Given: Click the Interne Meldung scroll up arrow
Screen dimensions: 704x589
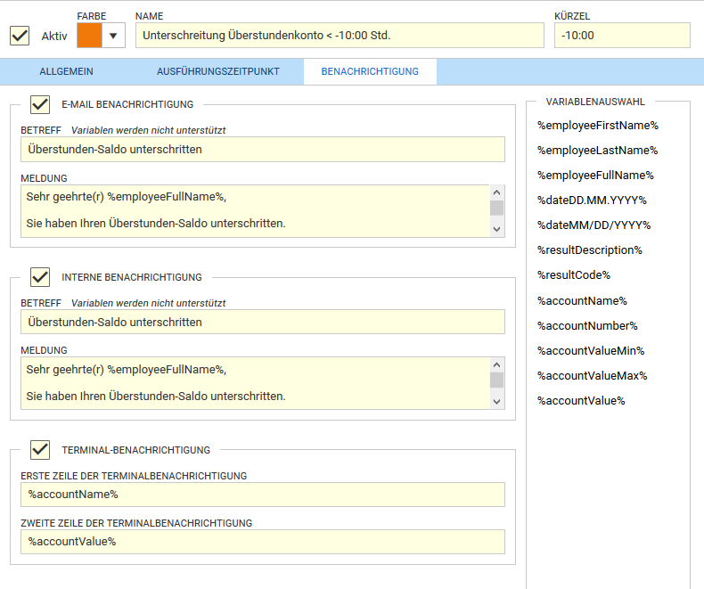Looking at the screenshot, I should coord(496,364).
